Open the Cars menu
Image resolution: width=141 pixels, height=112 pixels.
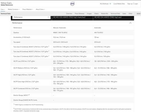pos(3,9)
